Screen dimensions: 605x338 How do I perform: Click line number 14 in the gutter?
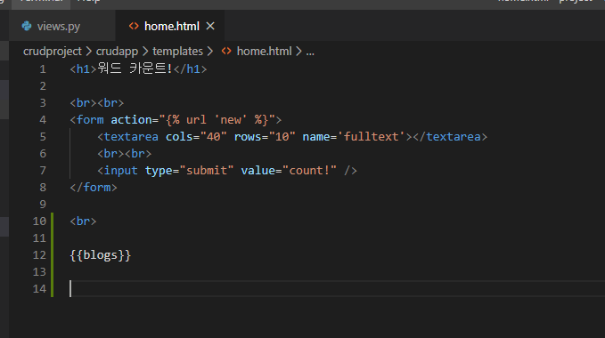coord(39,289)
